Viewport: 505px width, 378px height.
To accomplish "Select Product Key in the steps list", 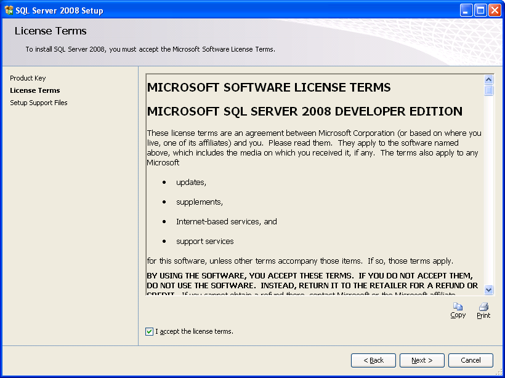I will pyautogui.click(x=28, y=78).
